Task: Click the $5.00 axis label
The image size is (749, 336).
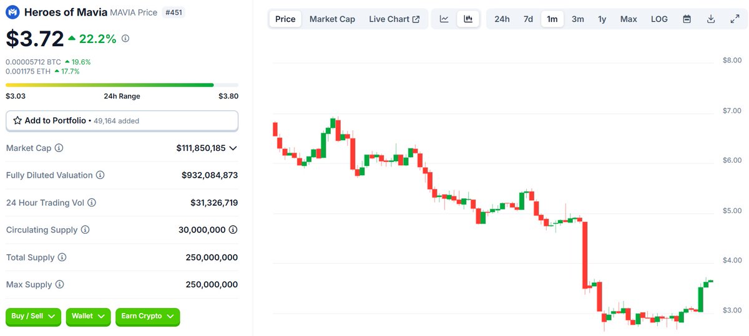Action: [x=732, y=211]
